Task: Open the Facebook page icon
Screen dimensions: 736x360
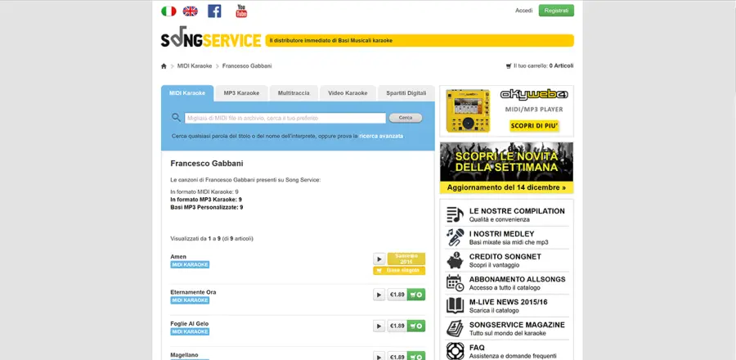Action: 214,11
